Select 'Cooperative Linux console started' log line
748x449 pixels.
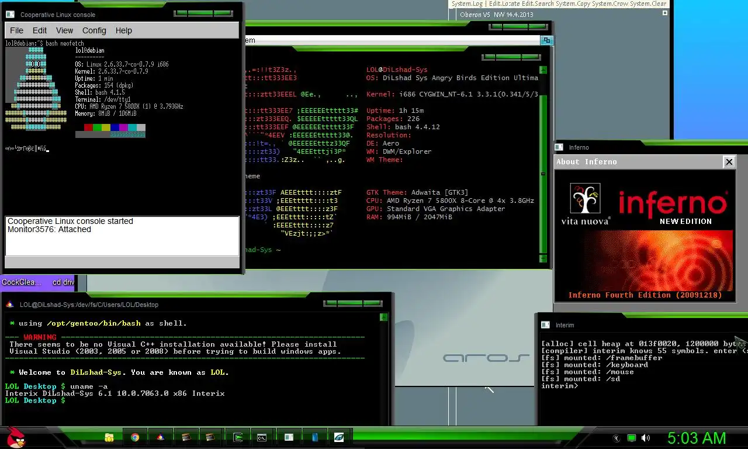click(x=70, y=222)
